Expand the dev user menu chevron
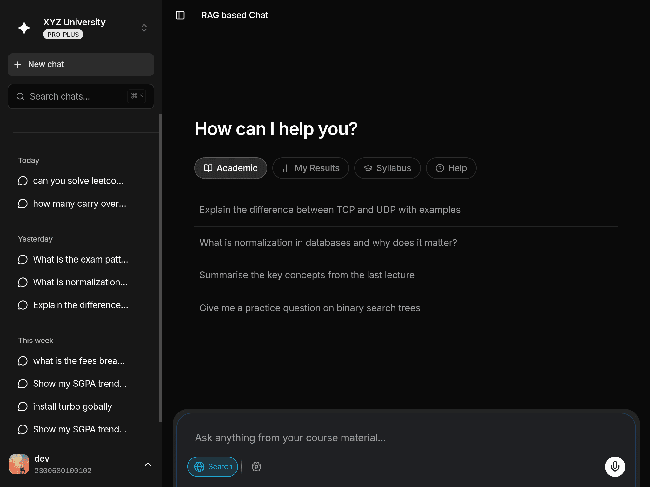 [x=148, y=464]
